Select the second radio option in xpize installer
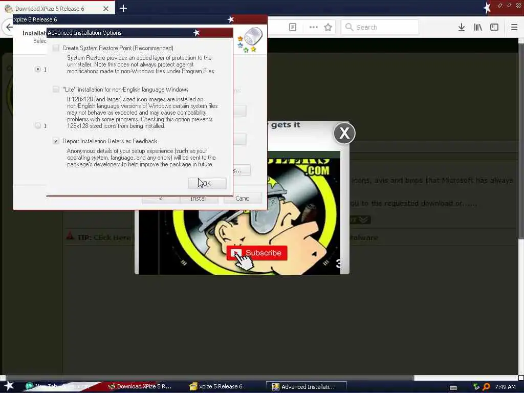The image size is (524, 393). 38,126
